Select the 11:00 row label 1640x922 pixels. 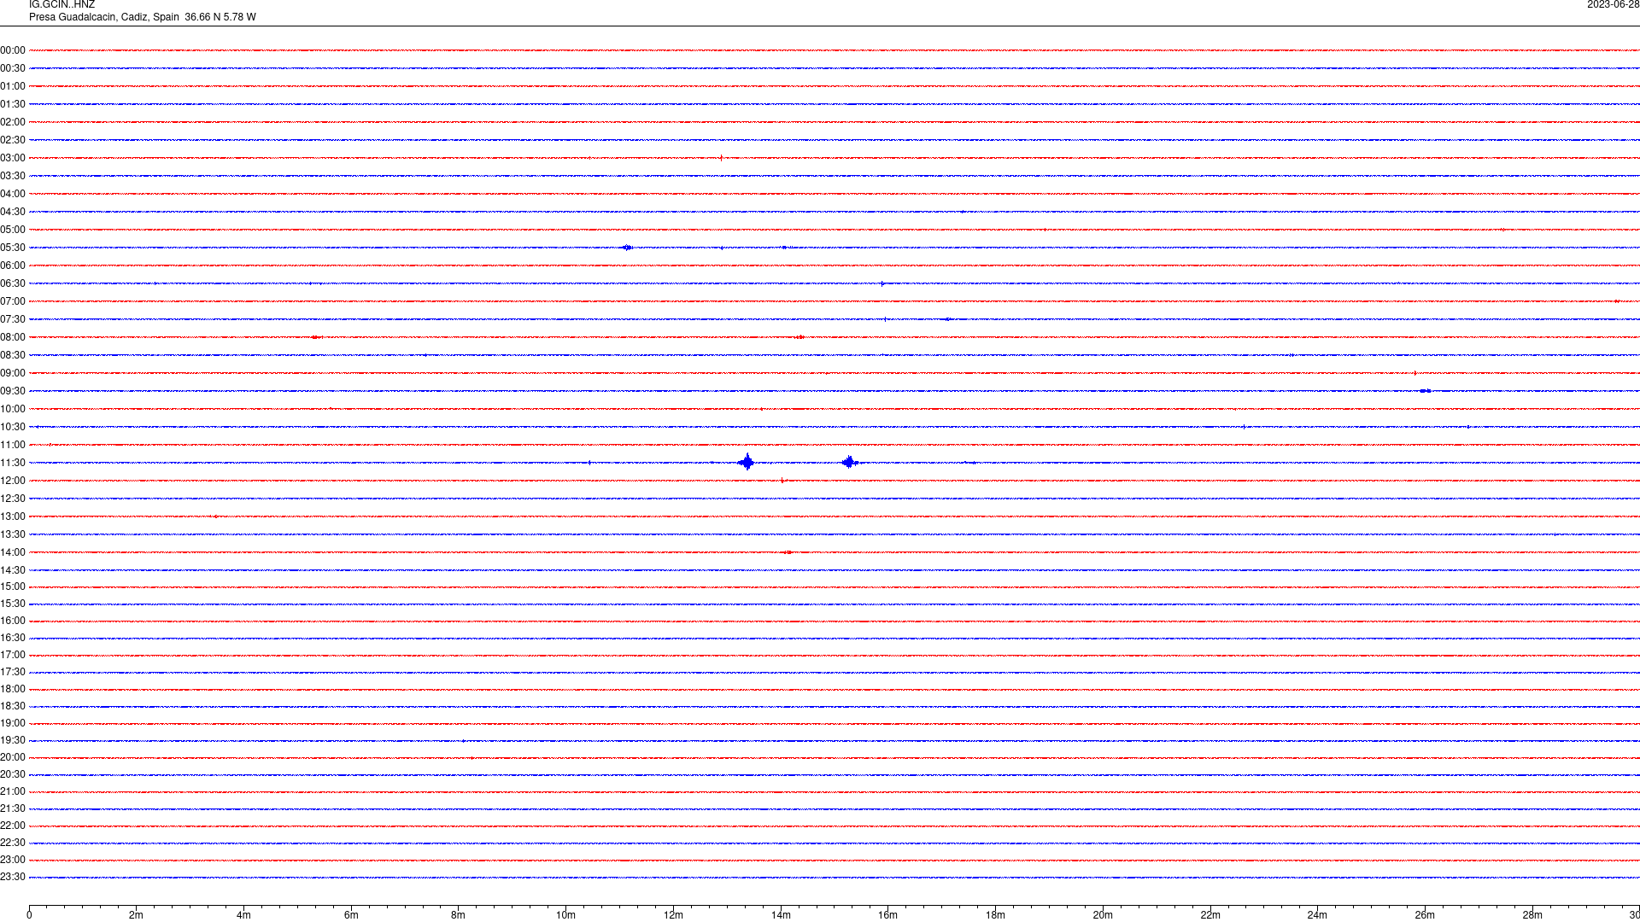(13, 445)
